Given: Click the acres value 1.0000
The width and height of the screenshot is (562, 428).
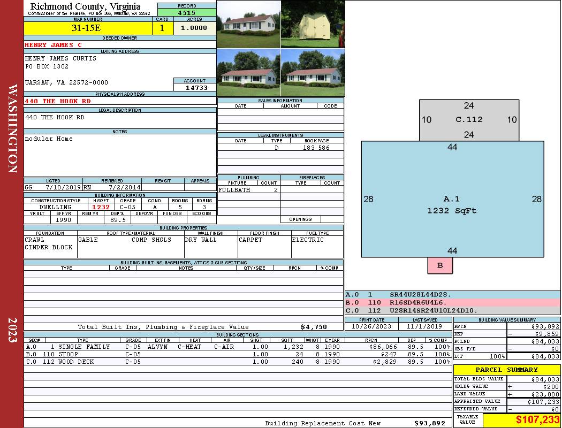Looking at the screenshot, I should (x=195, y=28).
